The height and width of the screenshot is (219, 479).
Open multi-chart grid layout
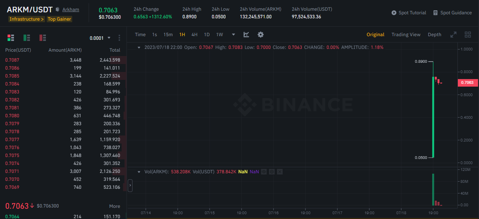click(x=468, y=35)
